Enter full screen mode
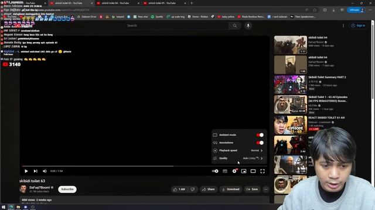375x210 pixels. (262, 171)
